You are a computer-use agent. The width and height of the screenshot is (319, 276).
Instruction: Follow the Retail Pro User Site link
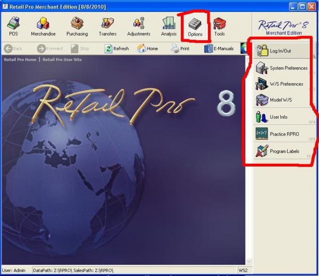pos(62,59)
